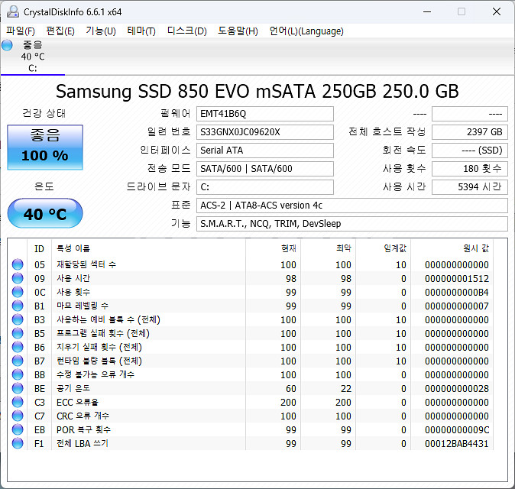
Task: Open the 파일(F) menu
Action: (21, 31)
